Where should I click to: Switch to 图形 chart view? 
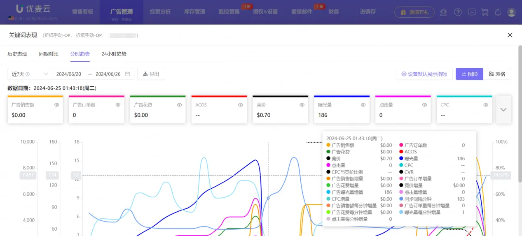click(x=469, y=74)
